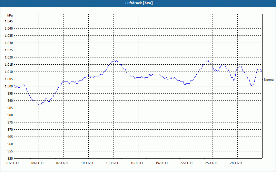Image resolution: width=276 pixels, height=172 pixels.
Task: Pick the date label 25.11.11
Action: [x=211, y=163]
